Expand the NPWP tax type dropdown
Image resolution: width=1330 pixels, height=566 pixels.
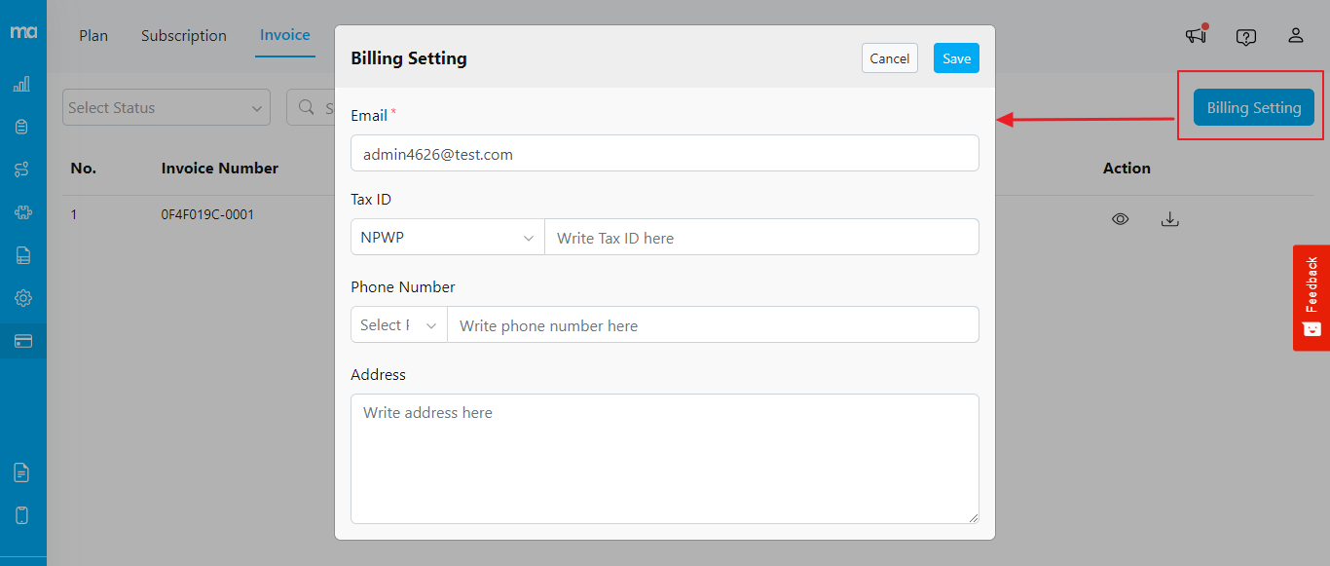point(447,237)
